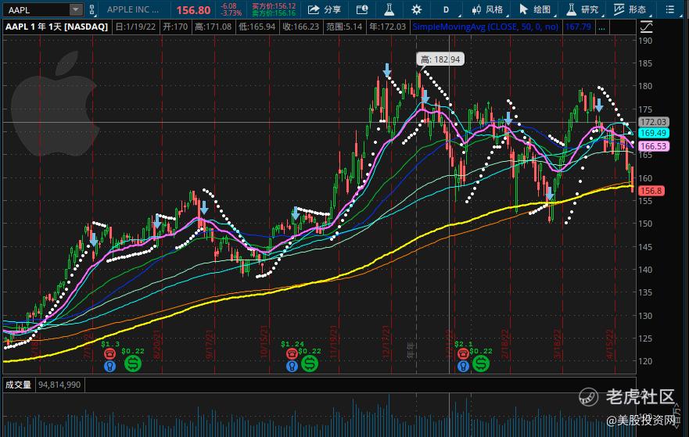
Task: Click the 94,814,990 volume value
Action: (59, 385)
